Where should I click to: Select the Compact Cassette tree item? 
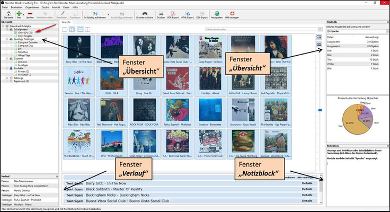pyautogui.click(x=28, y=42)
